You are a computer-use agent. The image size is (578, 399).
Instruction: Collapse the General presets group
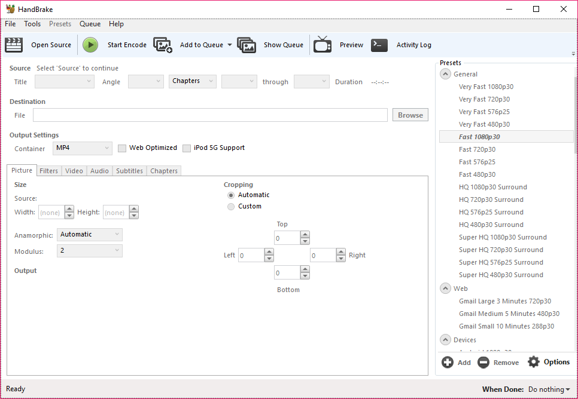point(445,74)
